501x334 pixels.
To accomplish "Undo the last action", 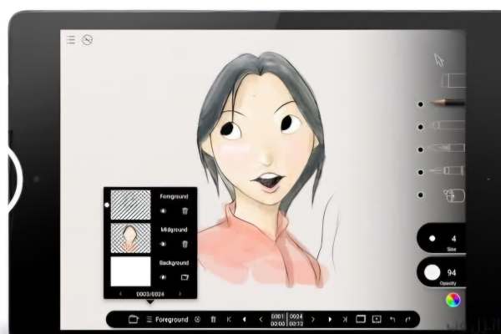I will pos(392,319).
